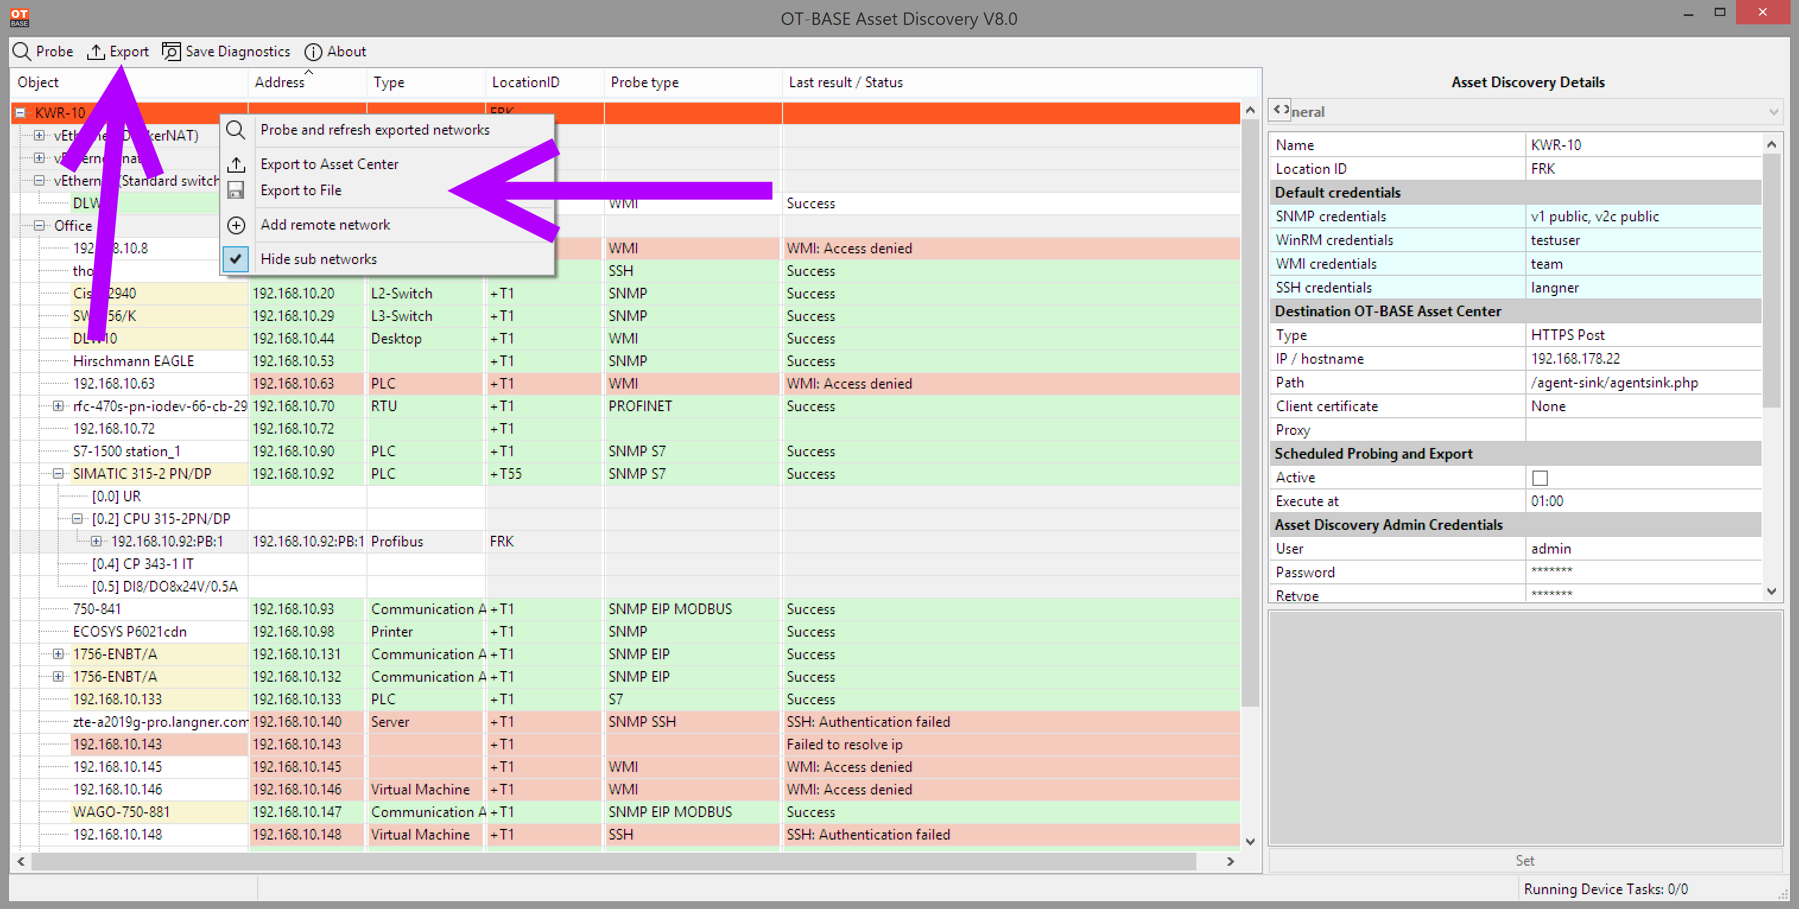Click the Export upload icon in toolbar
1799x909 pixels.
tap(96, 52)
